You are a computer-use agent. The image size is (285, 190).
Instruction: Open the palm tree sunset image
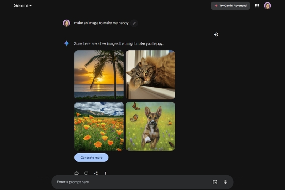pyautogui.click(x=99, y=75)
